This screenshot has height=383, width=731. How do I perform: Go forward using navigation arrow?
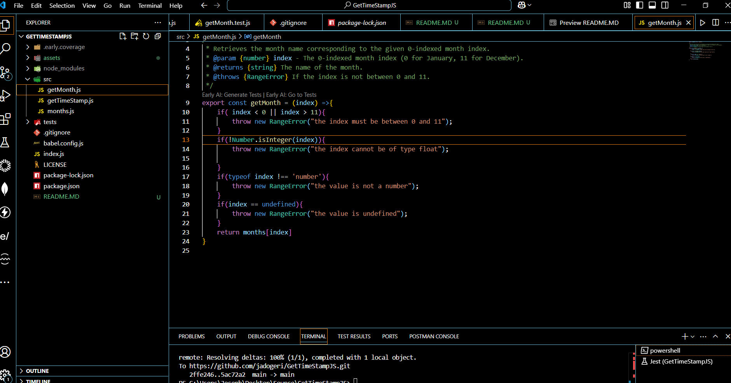[x=217, y=5]
